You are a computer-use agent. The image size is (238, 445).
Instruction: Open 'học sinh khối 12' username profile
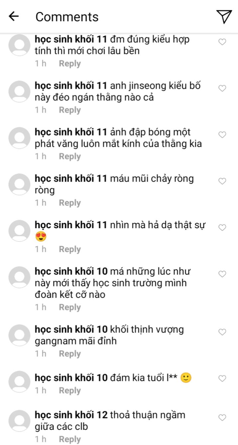tap(71, 415)
